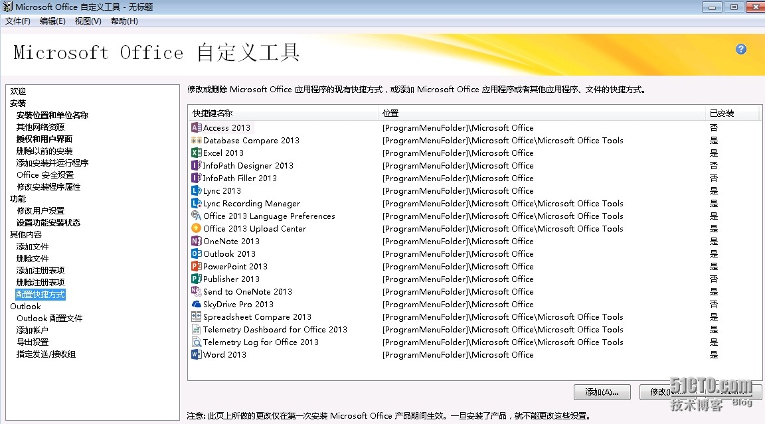Click the 添加(A)... button
Image resolution: width=765 pixels, height=424 pixels.
tap(602, 392)
